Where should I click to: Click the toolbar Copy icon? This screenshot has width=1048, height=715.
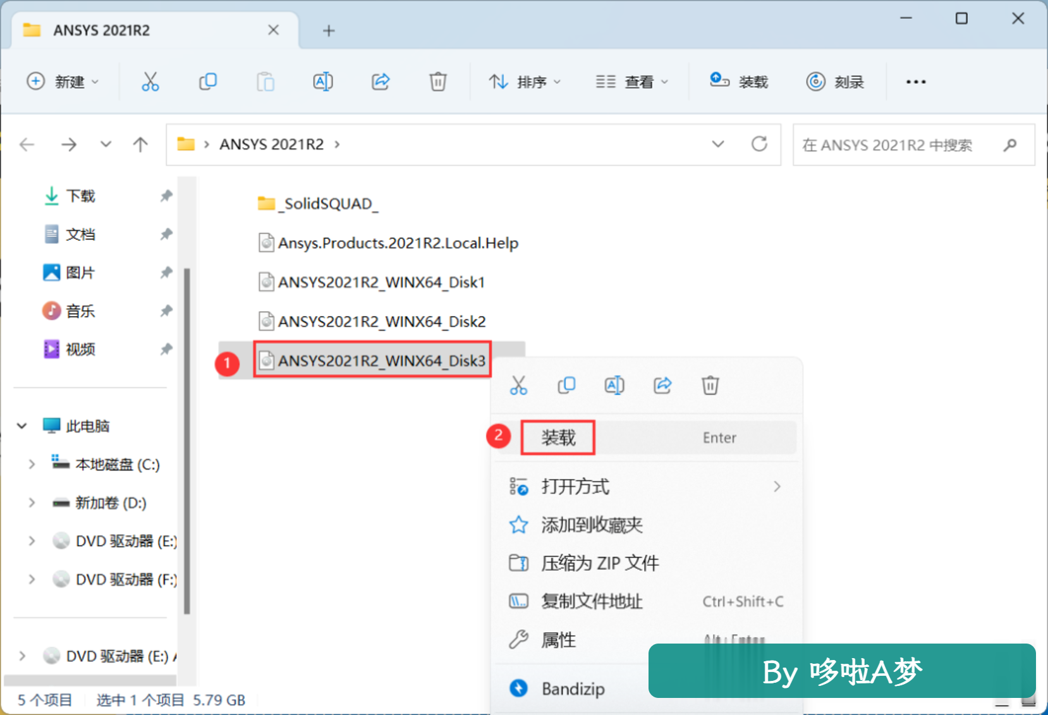208,82
